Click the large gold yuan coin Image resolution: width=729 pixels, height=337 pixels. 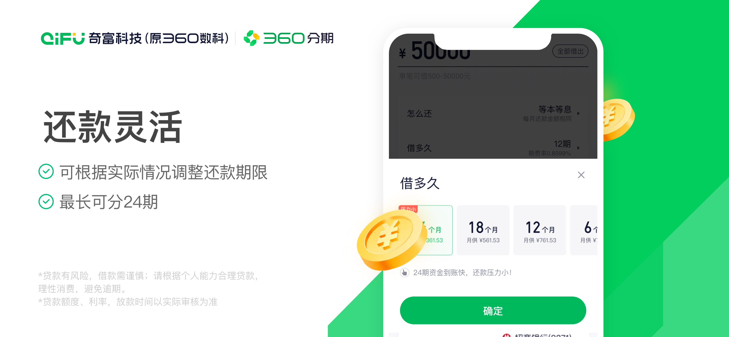click(391, 239)
